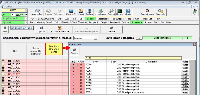Open the Importazioni tool
The image size is (200, 95).
click(100, 12)
